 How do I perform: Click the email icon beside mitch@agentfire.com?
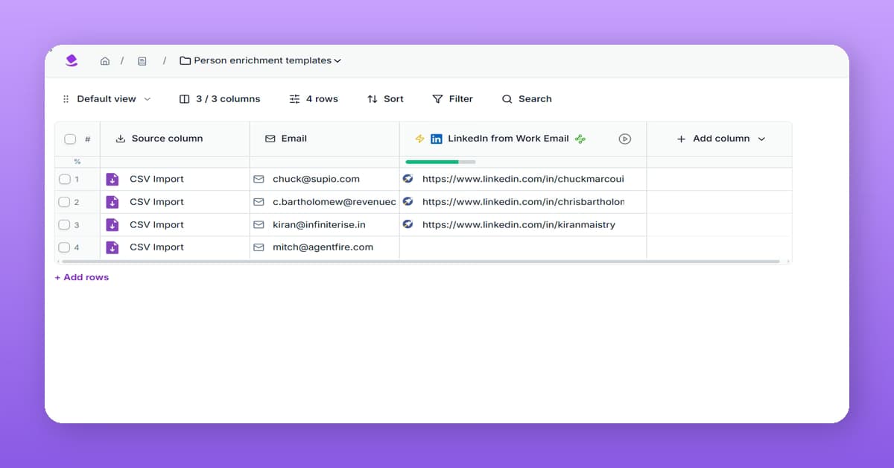pyautogui.click(x=259, y=247)
